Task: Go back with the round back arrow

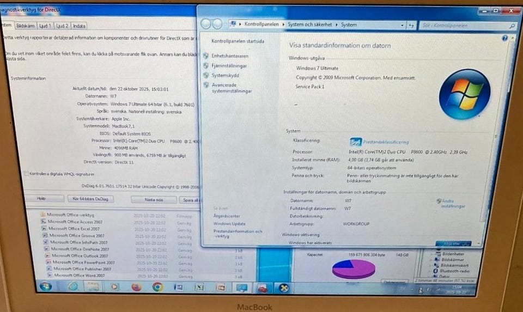Action: (206, 24)
